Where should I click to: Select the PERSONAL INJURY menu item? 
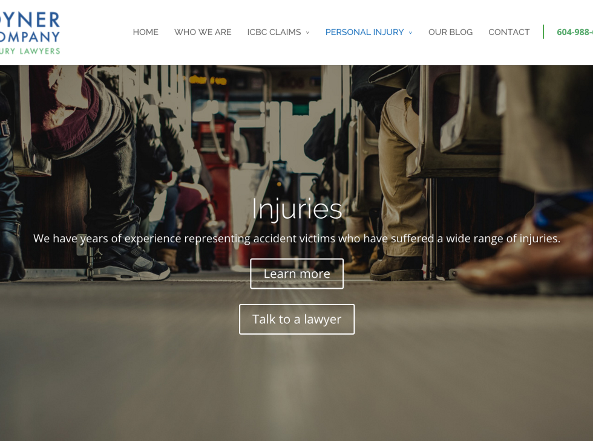(364, 32)
